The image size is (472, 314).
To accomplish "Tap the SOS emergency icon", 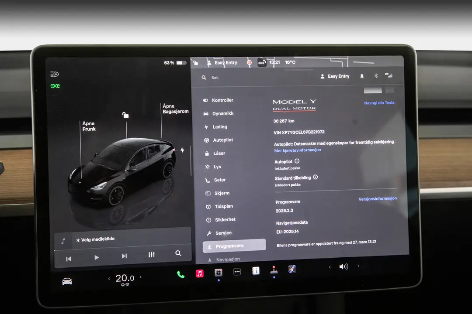I will pyautogui.click(x=262, y=62).
